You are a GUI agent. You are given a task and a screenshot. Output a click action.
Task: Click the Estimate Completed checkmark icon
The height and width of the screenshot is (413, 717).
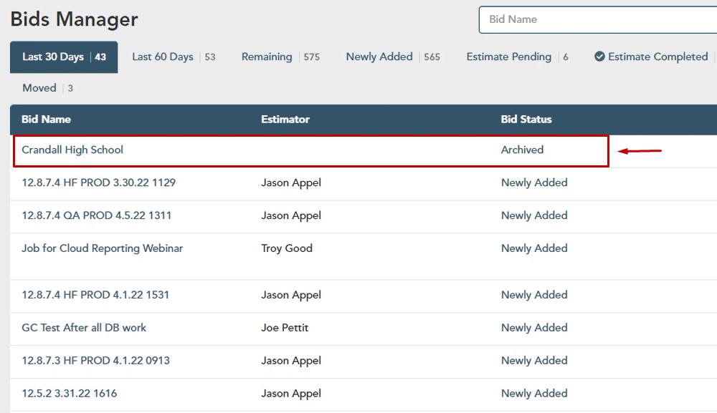pyautogui.click(x=599, y=57)
